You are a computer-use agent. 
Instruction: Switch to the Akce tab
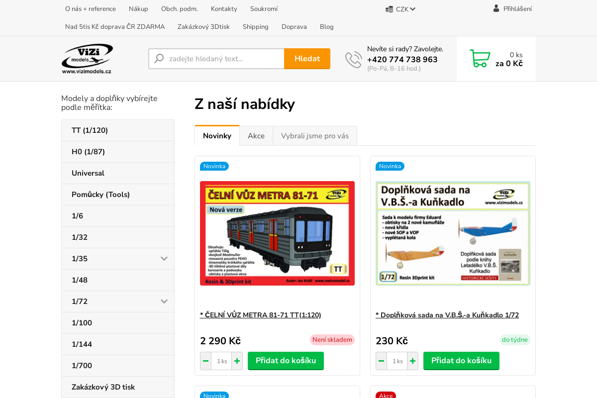[256, 135]
